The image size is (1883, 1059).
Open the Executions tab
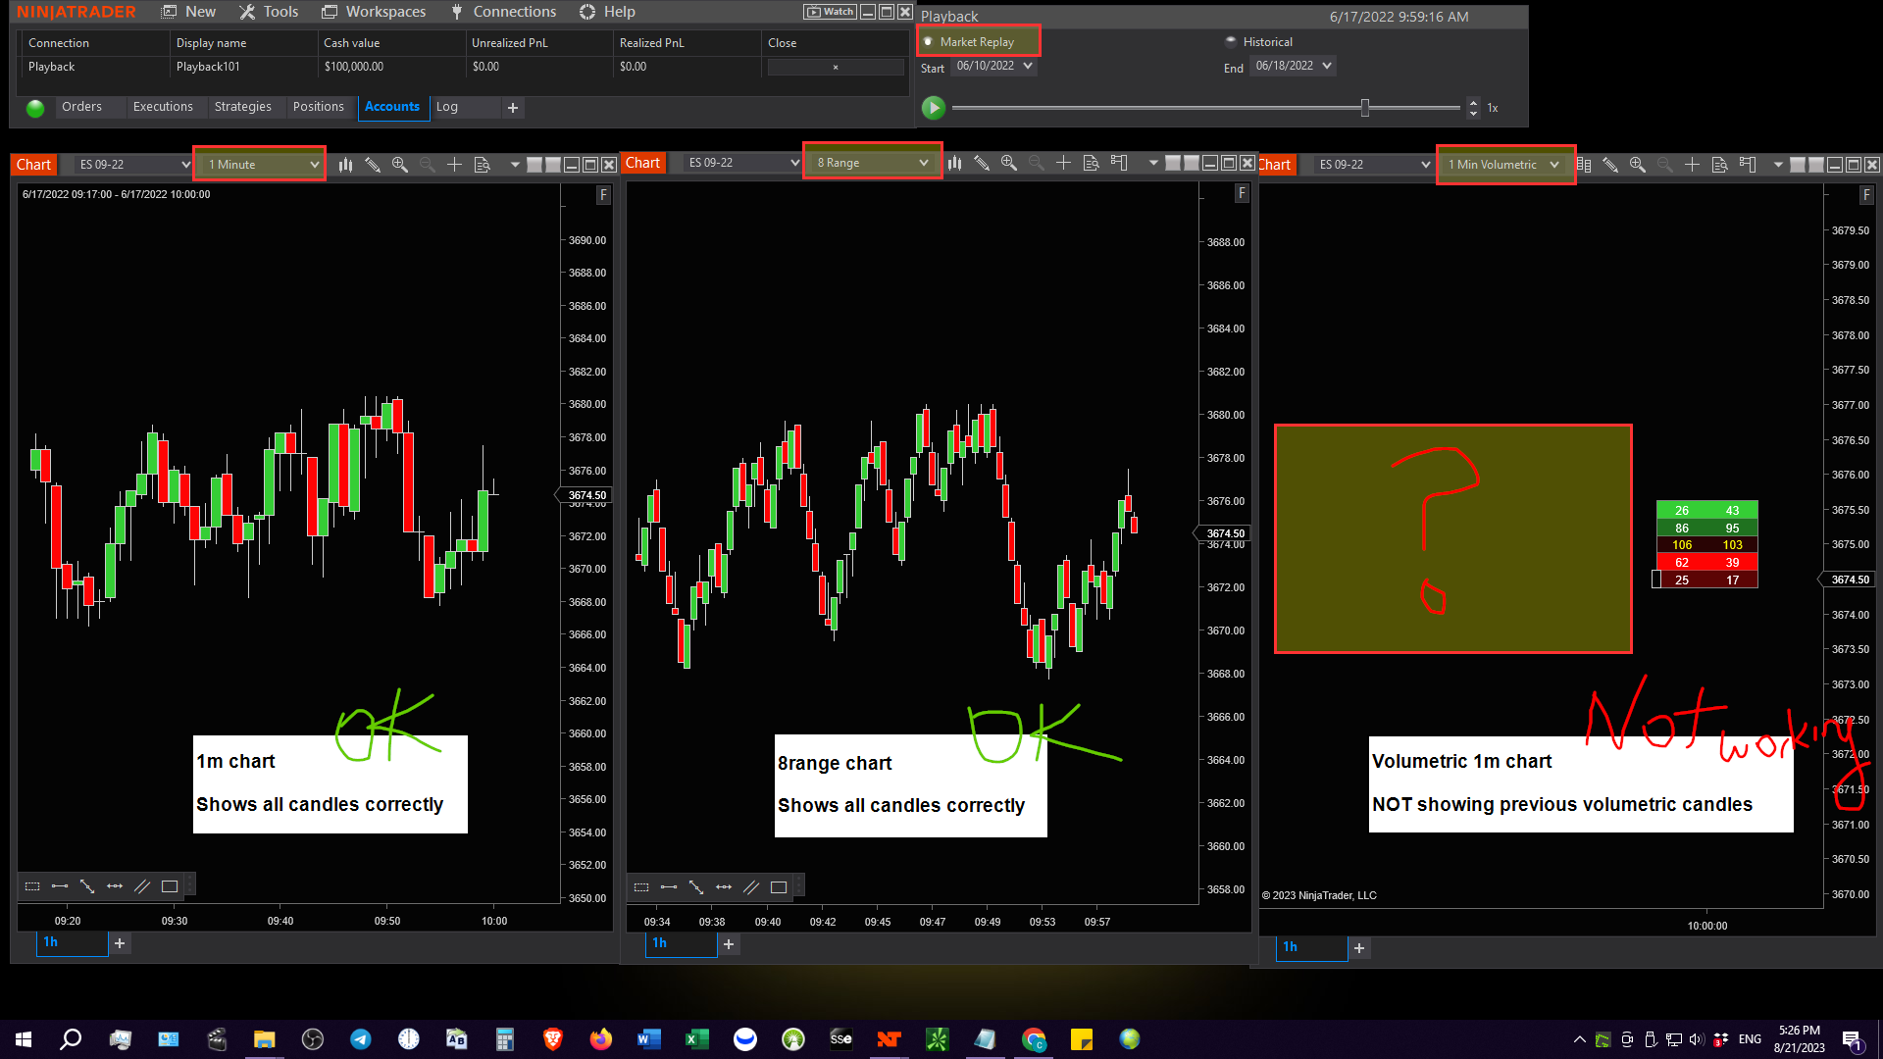(163, 107)
